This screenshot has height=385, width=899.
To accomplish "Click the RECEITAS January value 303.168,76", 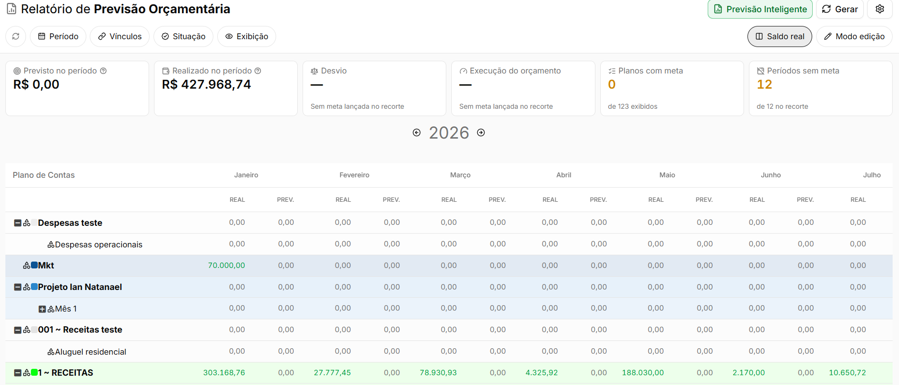I will tap(224, 373).
